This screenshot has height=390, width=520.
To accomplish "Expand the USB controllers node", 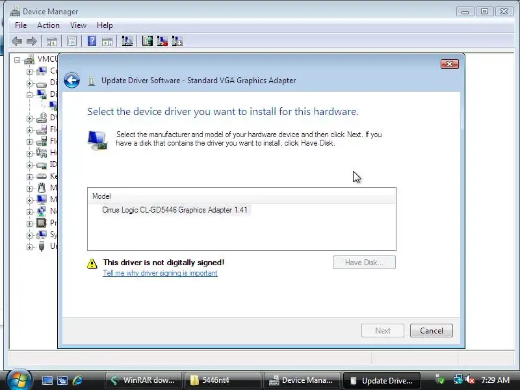I will point(29,247).
